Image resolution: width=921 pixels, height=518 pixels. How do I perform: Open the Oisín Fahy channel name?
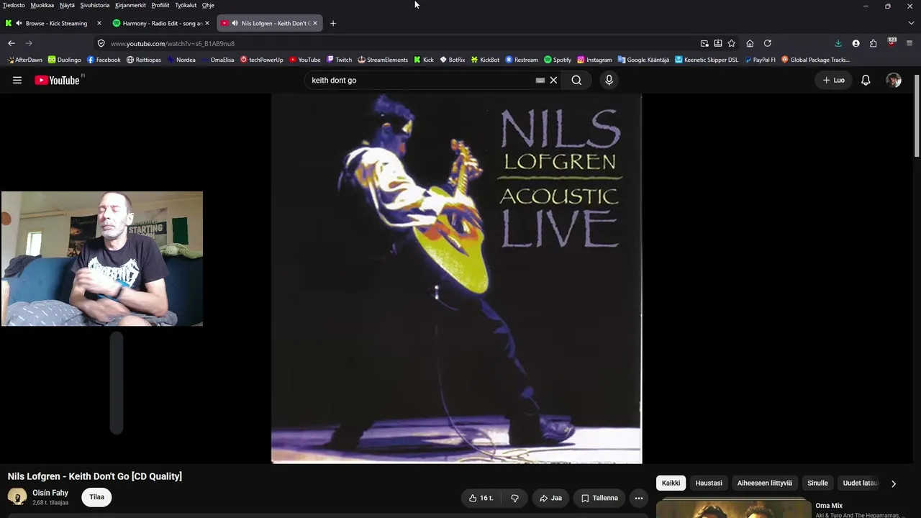pyautogui.click(x=50, y=493)
